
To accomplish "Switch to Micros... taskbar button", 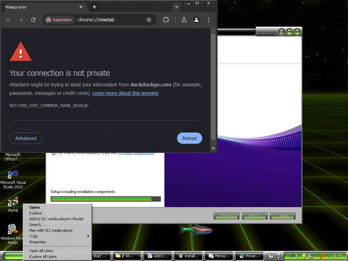I will (x=219, y=256).
